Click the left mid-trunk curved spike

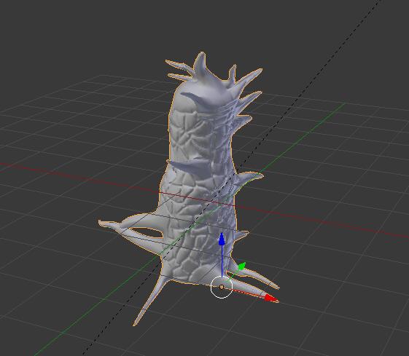(185, 167)
